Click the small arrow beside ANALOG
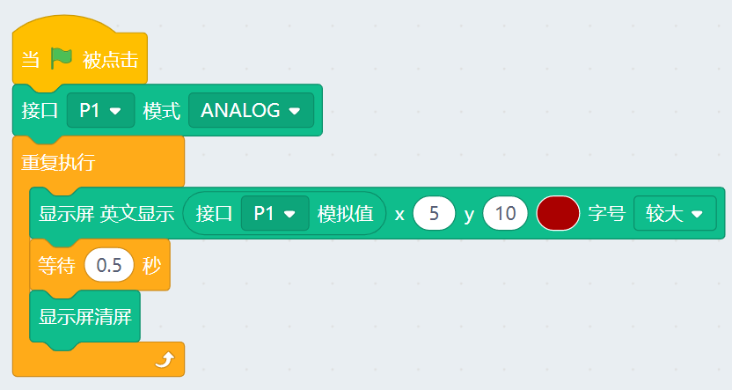732x390 pixels. coord(295,111)
